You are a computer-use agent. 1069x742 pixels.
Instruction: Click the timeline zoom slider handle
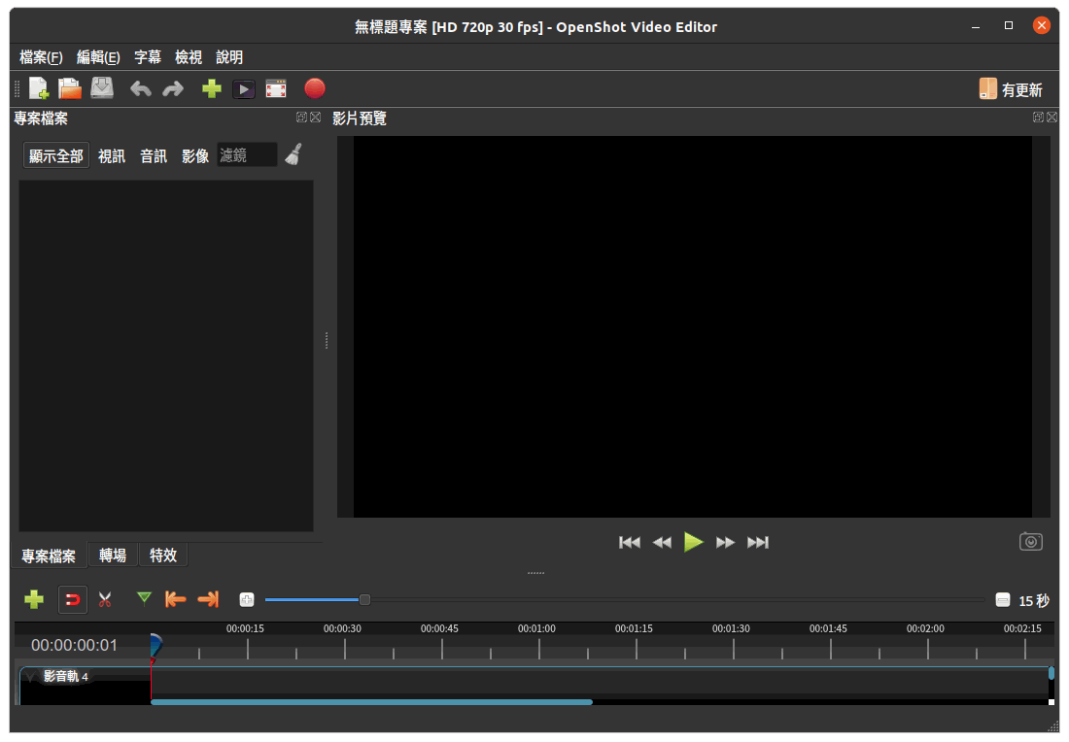(364, 599)
